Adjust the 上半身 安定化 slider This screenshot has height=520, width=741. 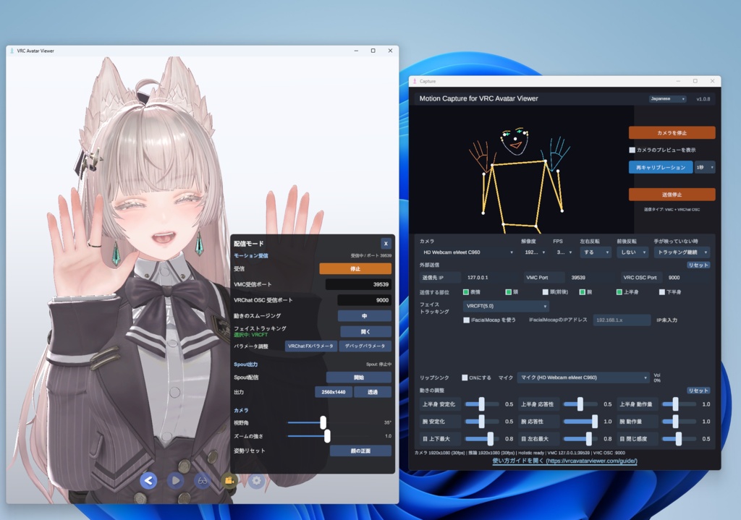click(481, 404)
